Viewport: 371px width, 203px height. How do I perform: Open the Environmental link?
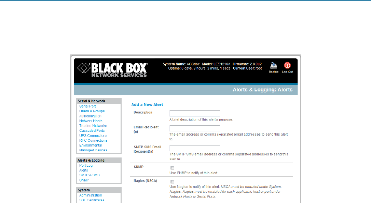(91, 145)
